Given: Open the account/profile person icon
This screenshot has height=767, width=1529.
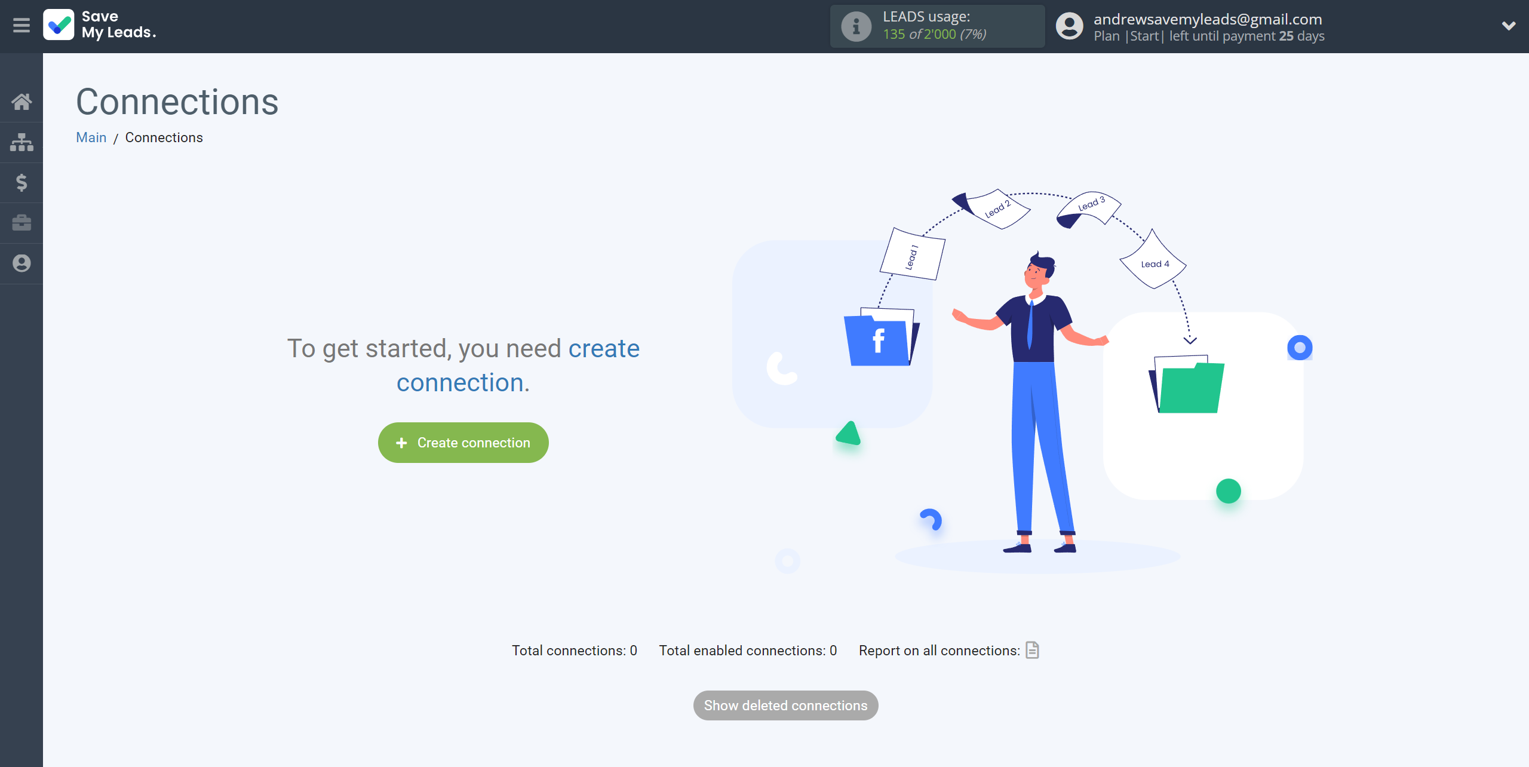Looking at the screenshot, I should pos(22,262).
